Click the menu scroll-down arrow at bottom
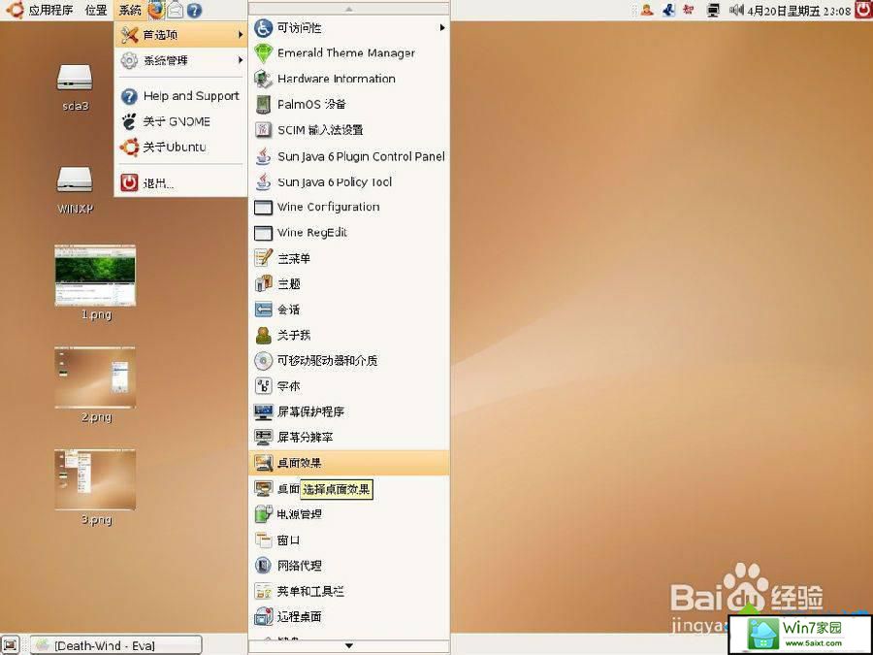Viewport: 873px width, 655px height. point(349,646)
